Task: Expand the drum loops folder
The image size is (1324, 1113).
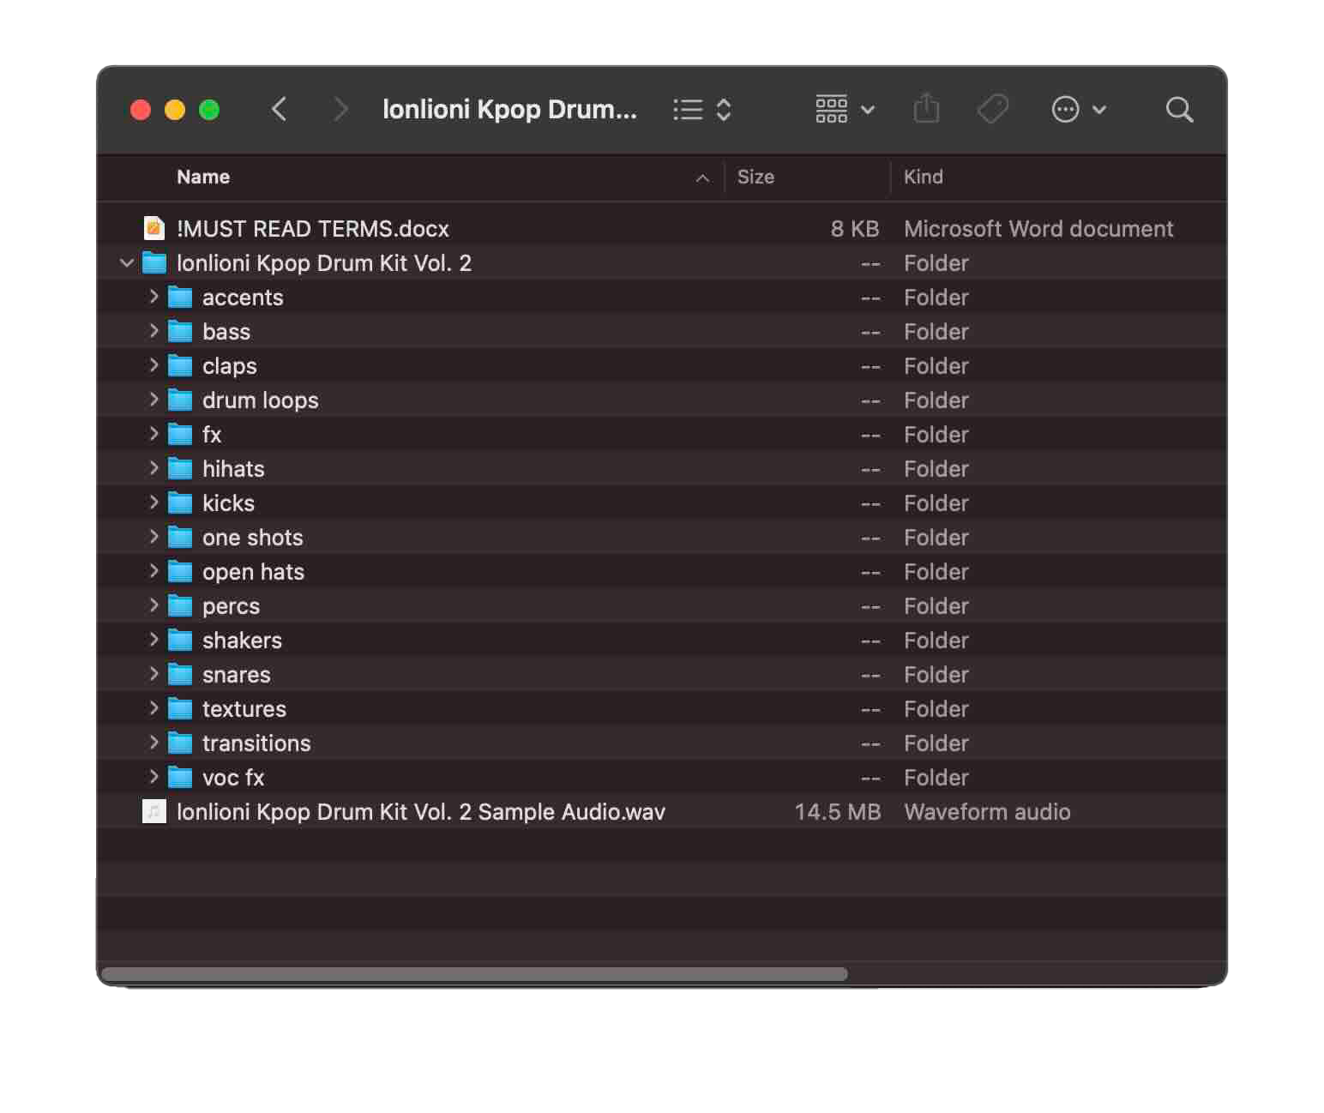Action: [153, 400]
